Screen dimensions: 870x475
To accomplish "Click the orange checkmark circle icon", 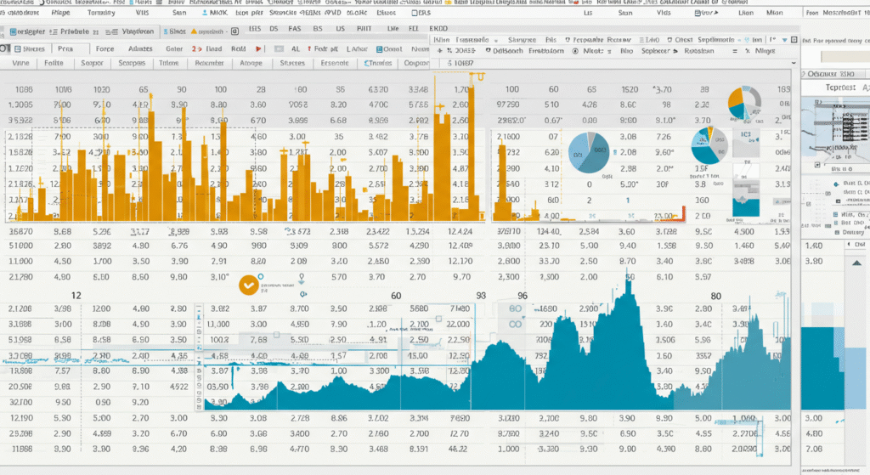I will [x=249, y=286].
